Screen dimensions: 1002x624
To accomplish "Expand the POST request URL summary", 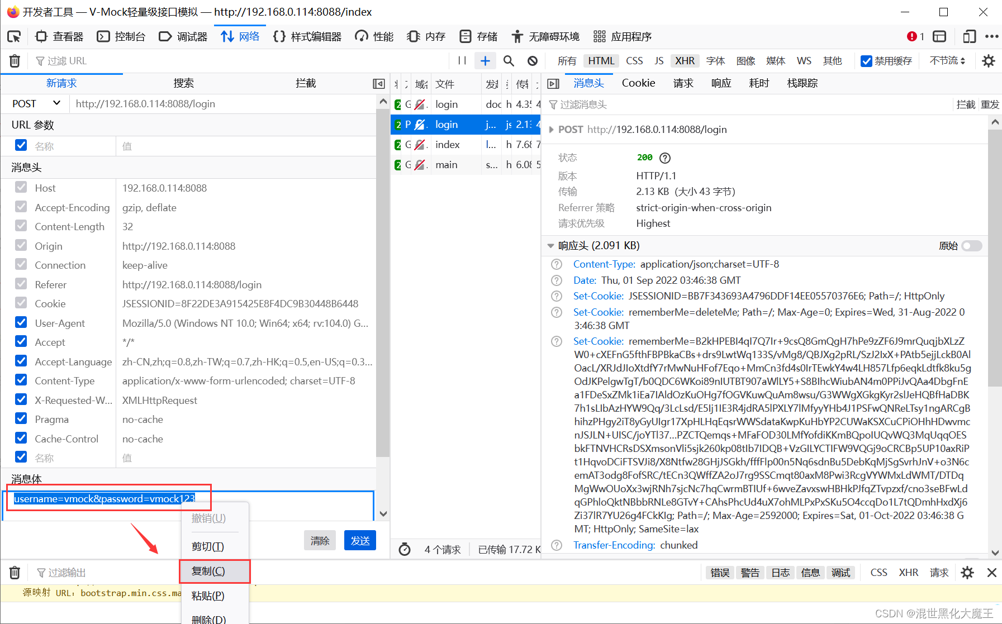I will coord(552,130).
